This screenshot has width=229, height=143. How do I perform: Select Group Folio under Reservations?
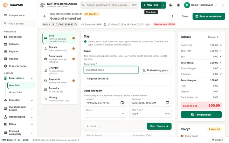(21, 92)
